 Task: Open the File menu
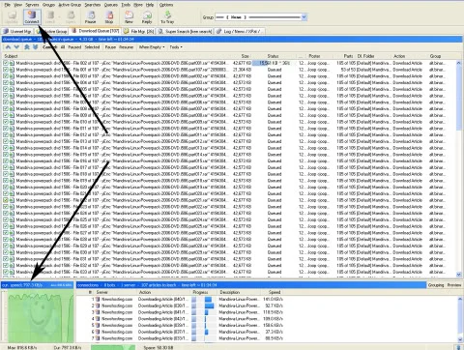7,5
